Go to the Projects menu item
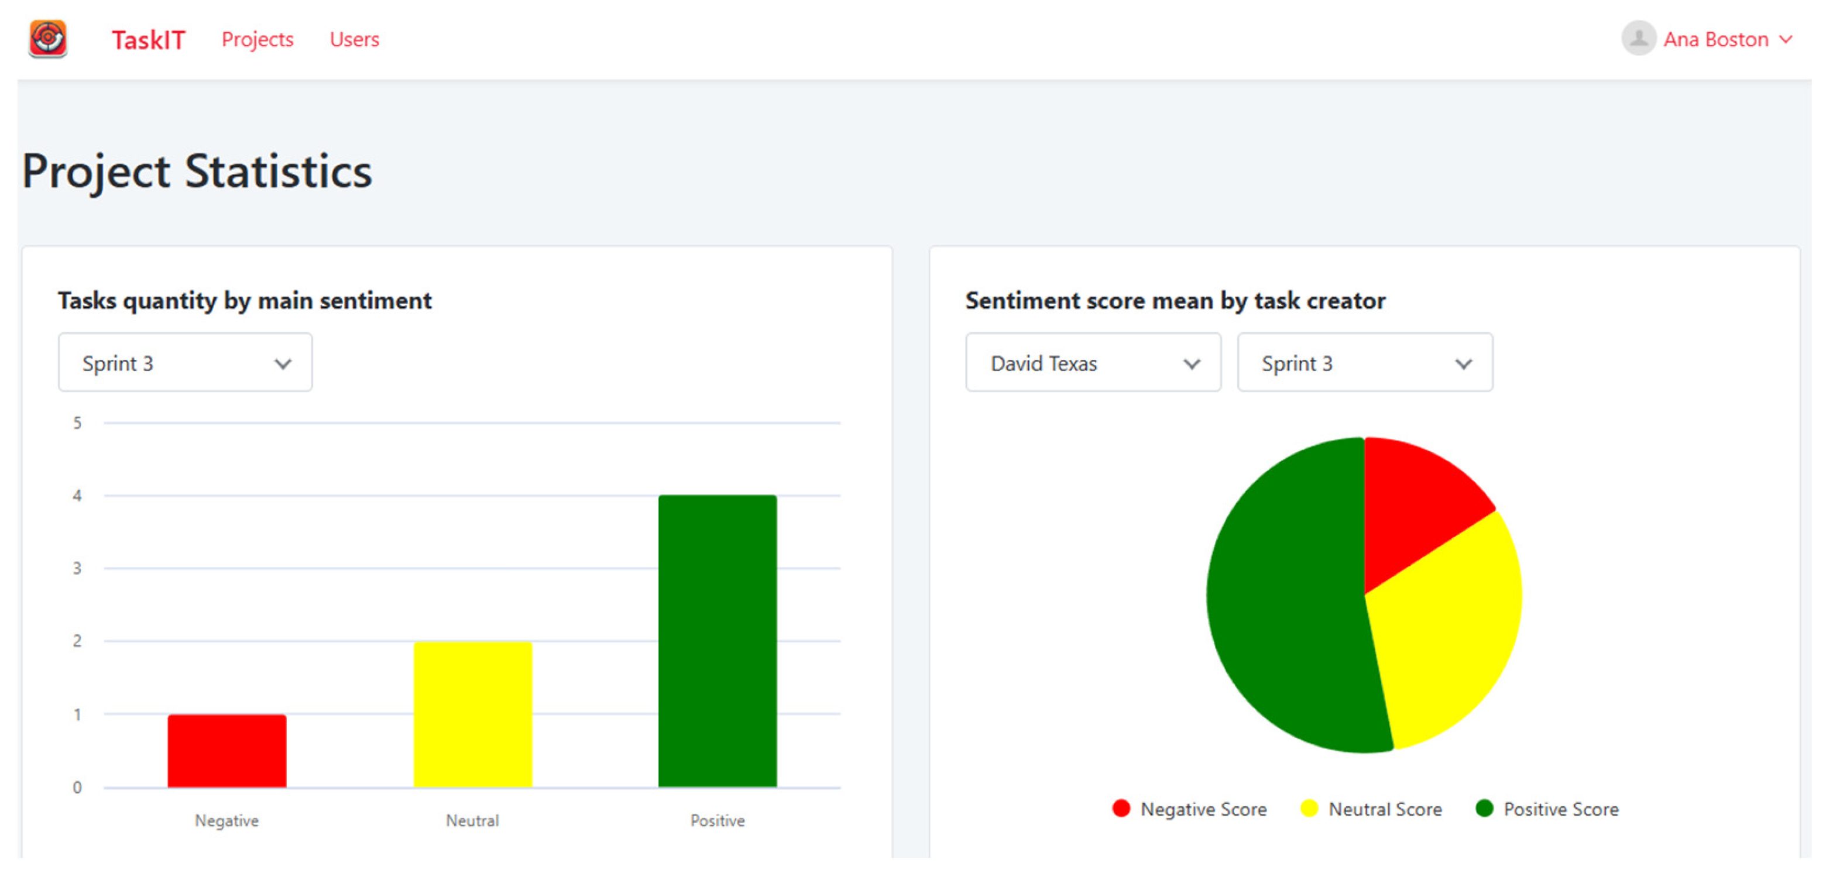This screenshot has height=873, width=1826. pyautogui.click(x=258, y=40)
